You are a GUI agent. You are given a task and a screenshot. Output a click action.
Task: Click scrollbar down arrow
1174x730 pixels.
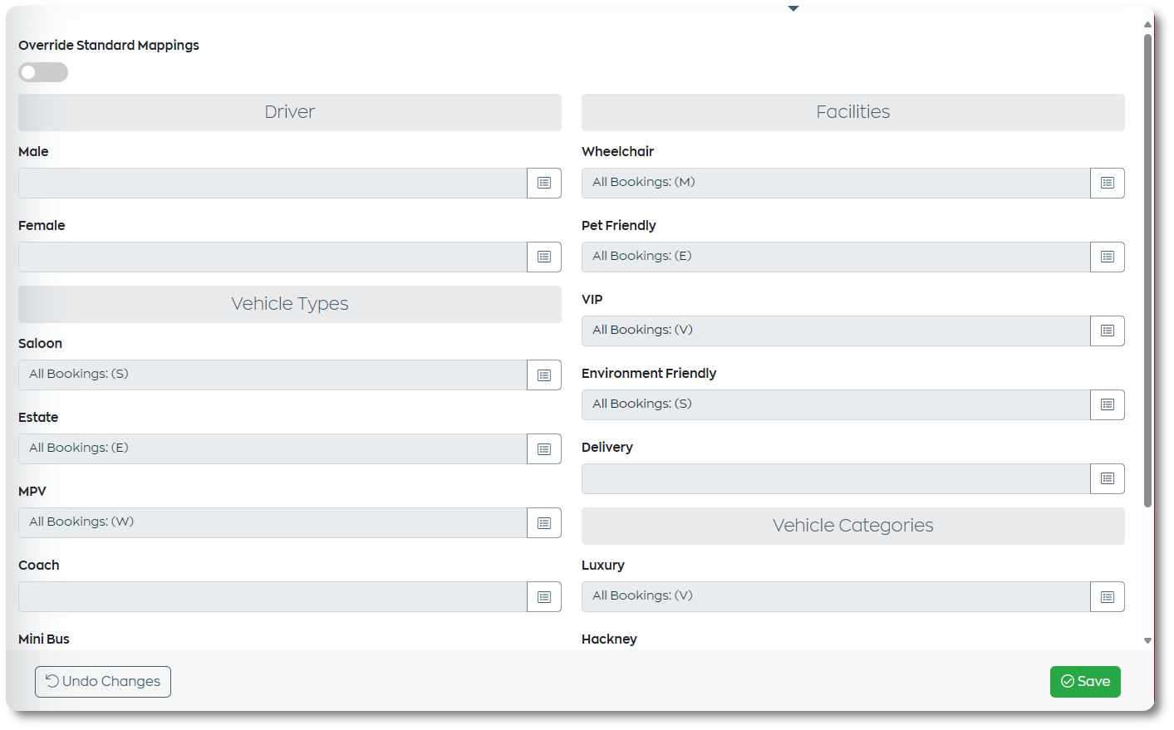(1147, 640)
